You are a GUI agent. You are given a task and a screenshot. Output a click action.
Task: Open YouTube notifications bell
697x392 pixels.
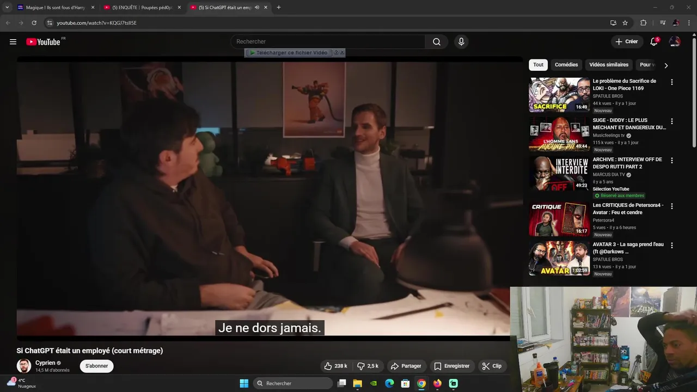point(654,42)
